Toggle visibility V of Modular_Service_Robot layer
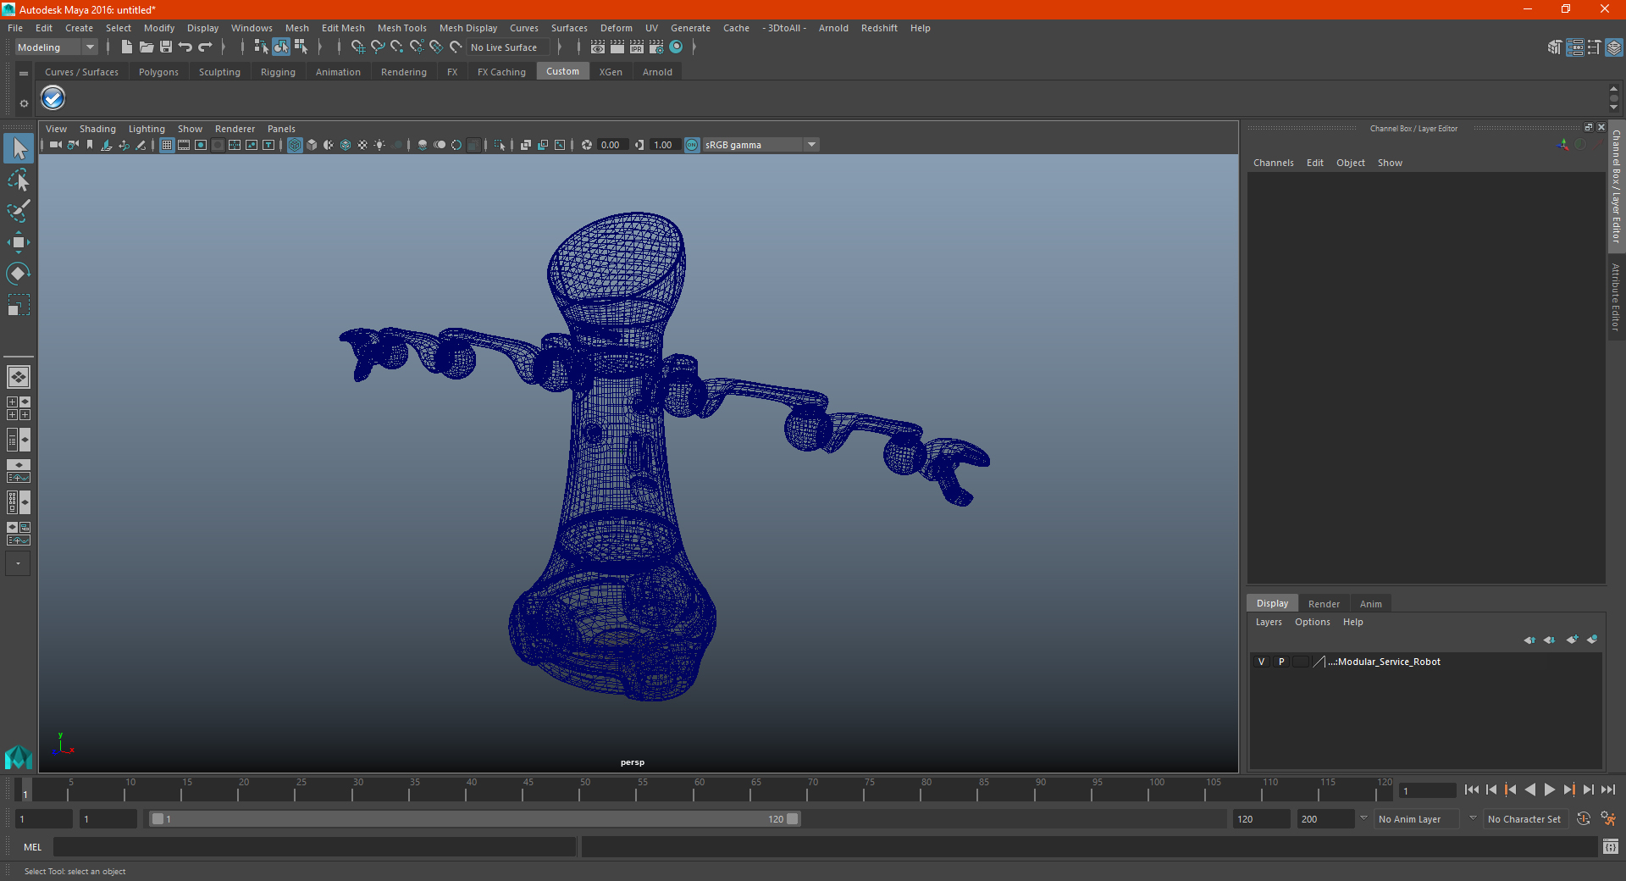The height and width of the screenshot is (881, 1626). pyautogui.click(x=1261, y=662)
